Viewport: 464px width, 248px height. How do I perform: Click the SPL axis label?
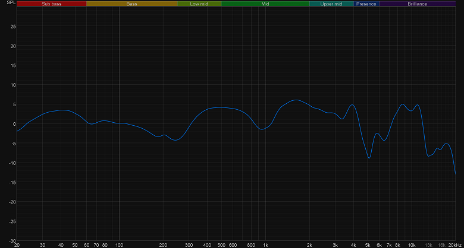pos(11,3)
